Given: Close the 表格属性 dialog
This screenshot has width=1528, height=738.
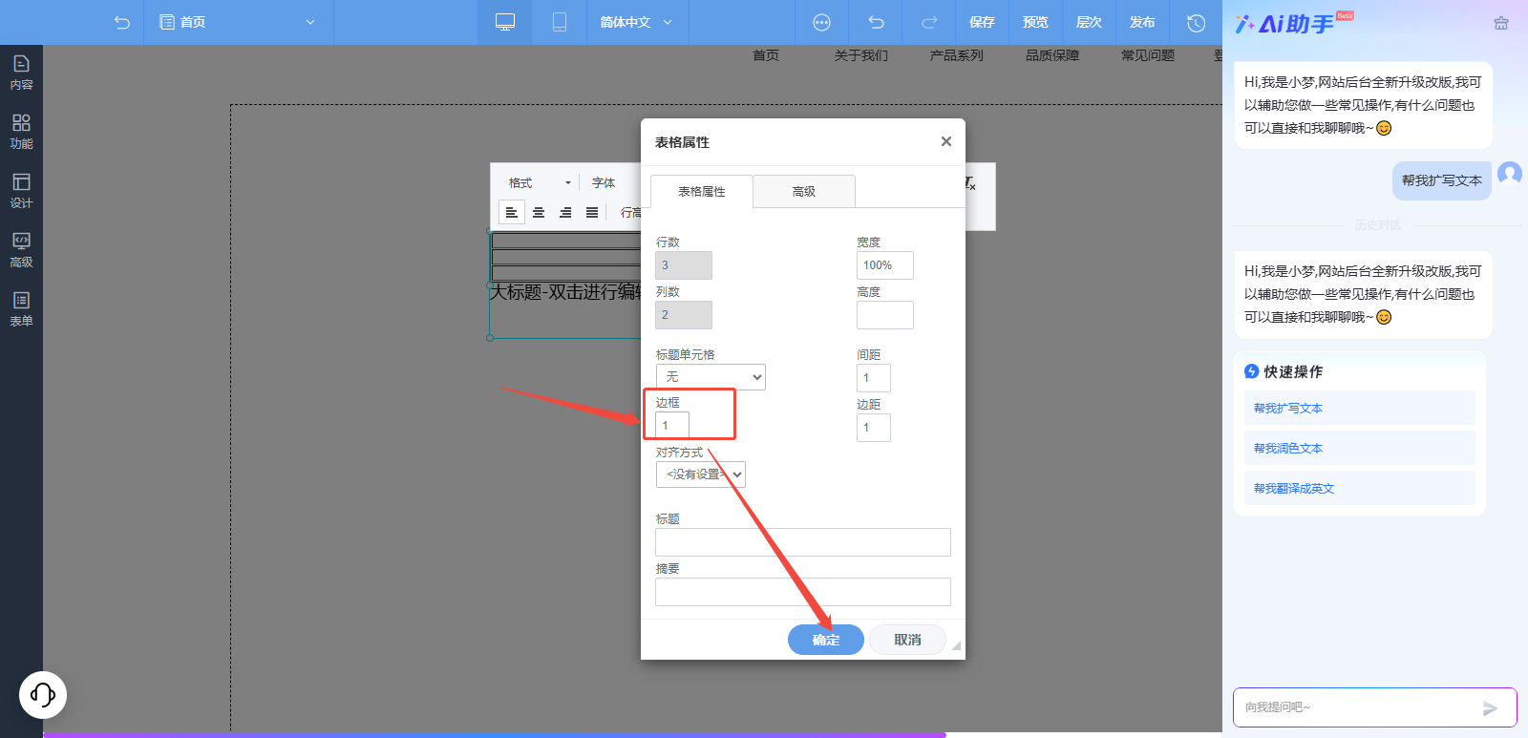Looking at the screenshot, I should click(945, 141).
